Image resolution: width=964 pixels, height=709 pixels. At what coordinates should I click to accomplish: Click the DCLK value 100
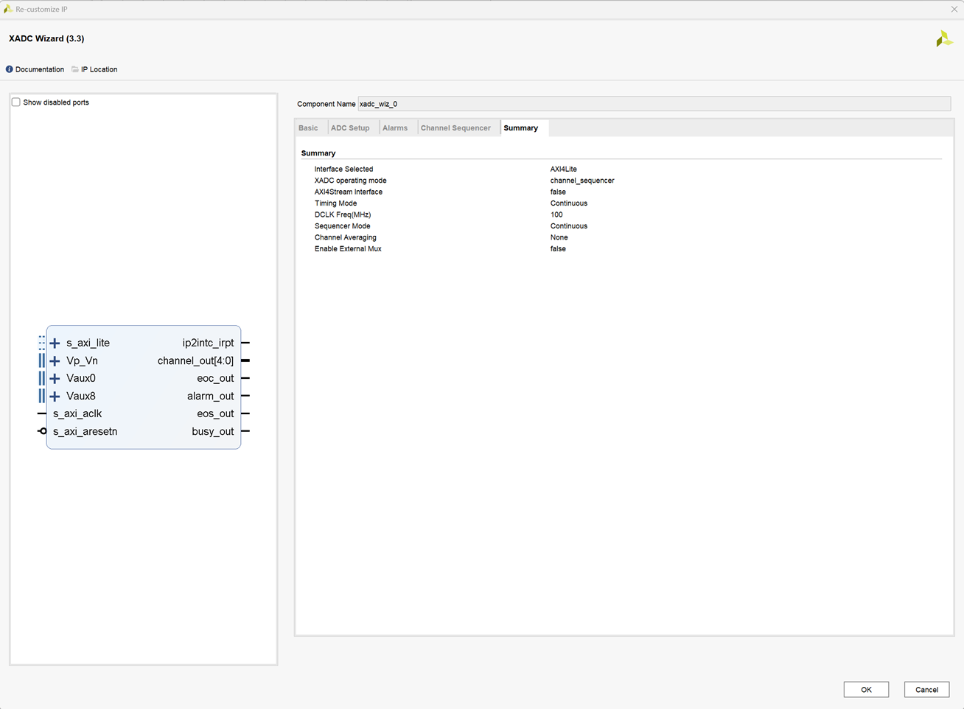[x=556, y=214]
